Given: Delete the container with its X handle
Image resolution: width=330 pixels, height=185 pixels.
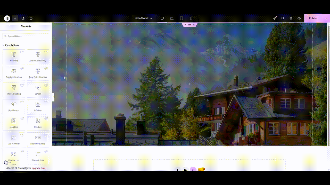Looking at the screenshot, I should [x=194, y=25].
